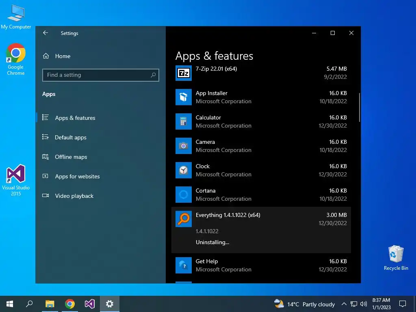Open My Computer desktop icon
This screenshot has width=416, height=312.
point(16,17)
